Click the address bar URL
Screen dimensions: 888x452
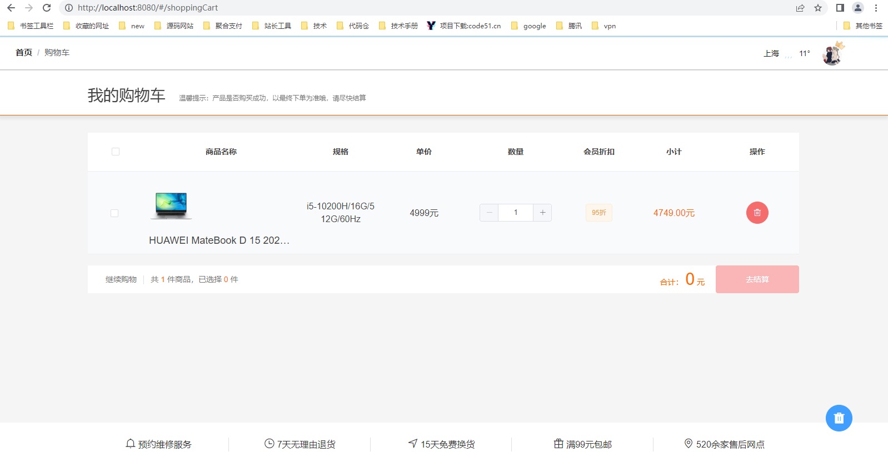point(148,8)
